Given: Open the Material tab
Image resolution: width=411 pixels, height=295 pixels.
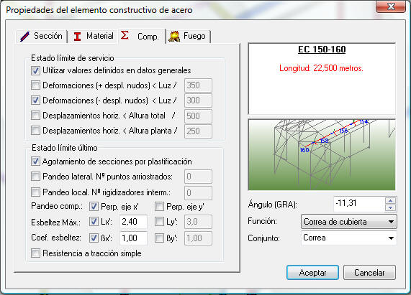Looking at the screenshot, I should [94, 37].
